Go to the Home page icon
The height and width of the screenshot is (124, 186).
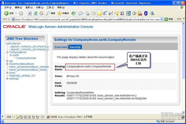point(41,13)
